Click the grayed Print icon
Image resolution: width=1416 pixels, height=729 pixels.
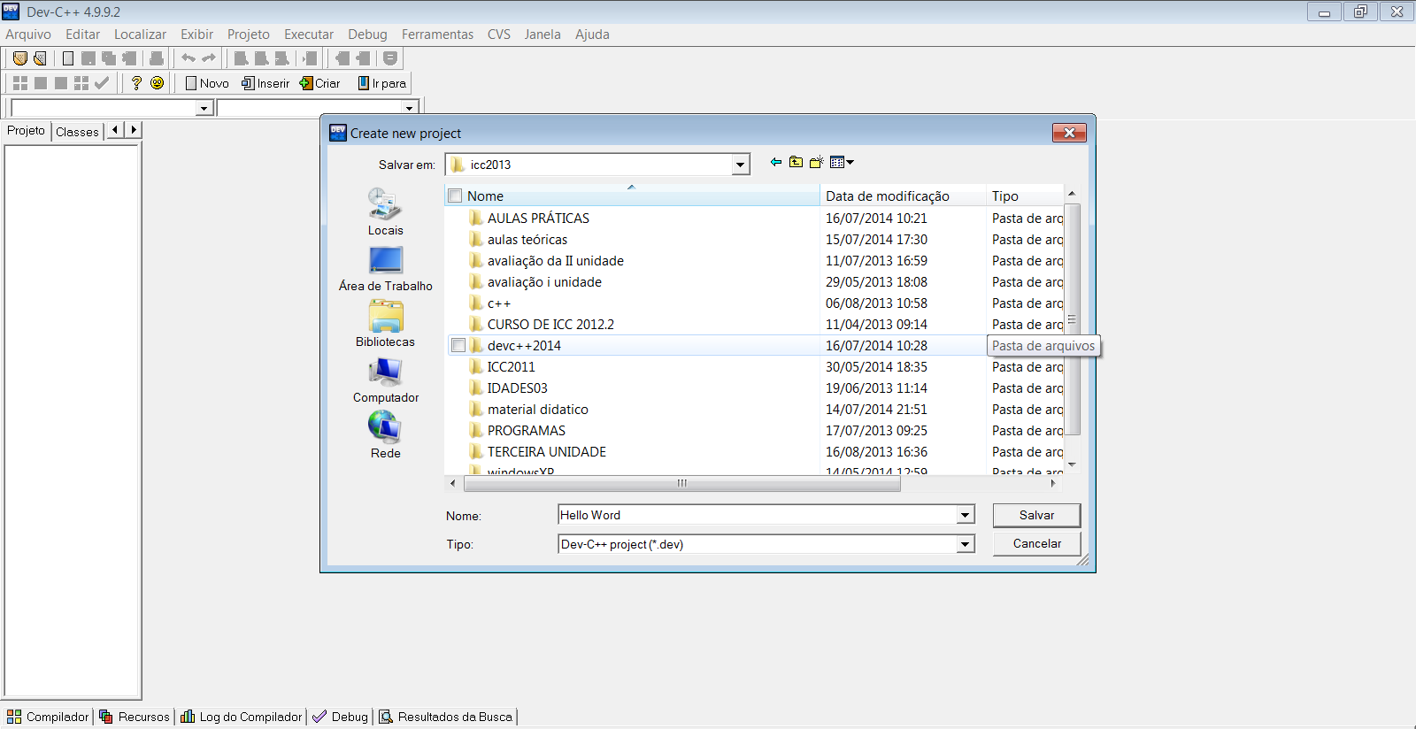tap(157, 58)
